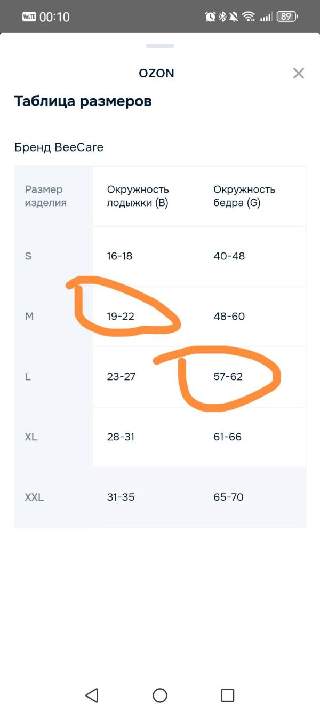Tap the Bluetooth status icon
The width and height of the screenshot is (320, 712).
[x=222, y=17]
